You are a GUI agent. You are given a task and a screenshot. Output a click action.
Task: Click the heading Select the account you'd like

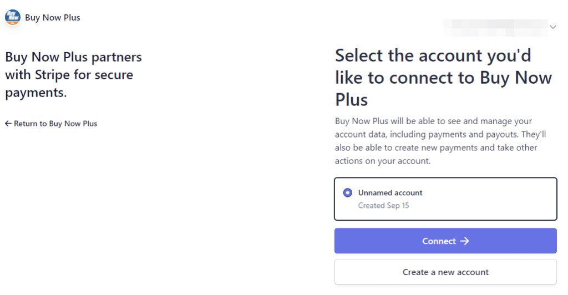(x=443, y=78)
